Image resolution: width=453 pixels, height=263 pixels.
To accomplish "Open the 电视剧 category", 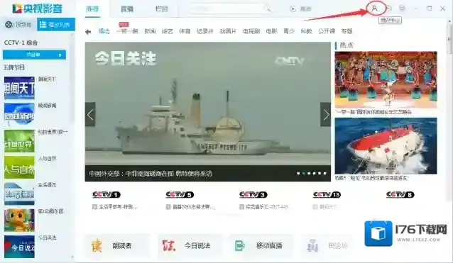I will coord(251,31).
